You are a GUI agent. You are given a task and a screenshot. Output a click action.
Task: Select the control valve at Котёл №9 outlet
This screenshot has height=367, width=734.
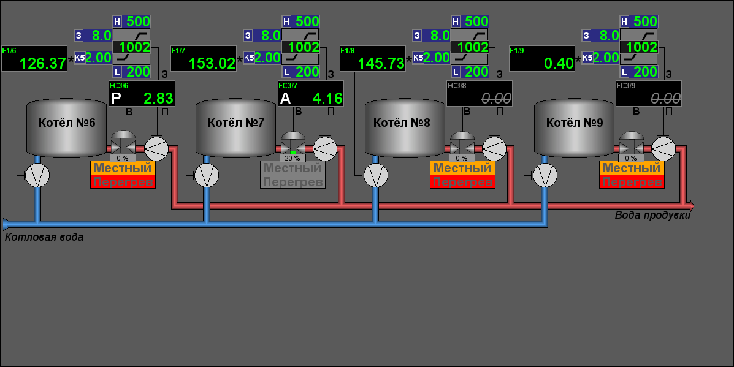pyautogui.click(x=631, y=145)
